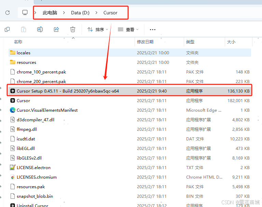Select the resources folder icon
This screenshot has width=262, height=207.
(x=13, y=62)
